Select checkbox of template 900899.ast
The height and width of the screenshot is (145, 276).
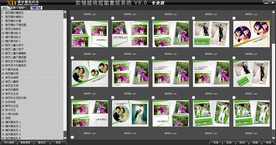click(x=153, y=18)
